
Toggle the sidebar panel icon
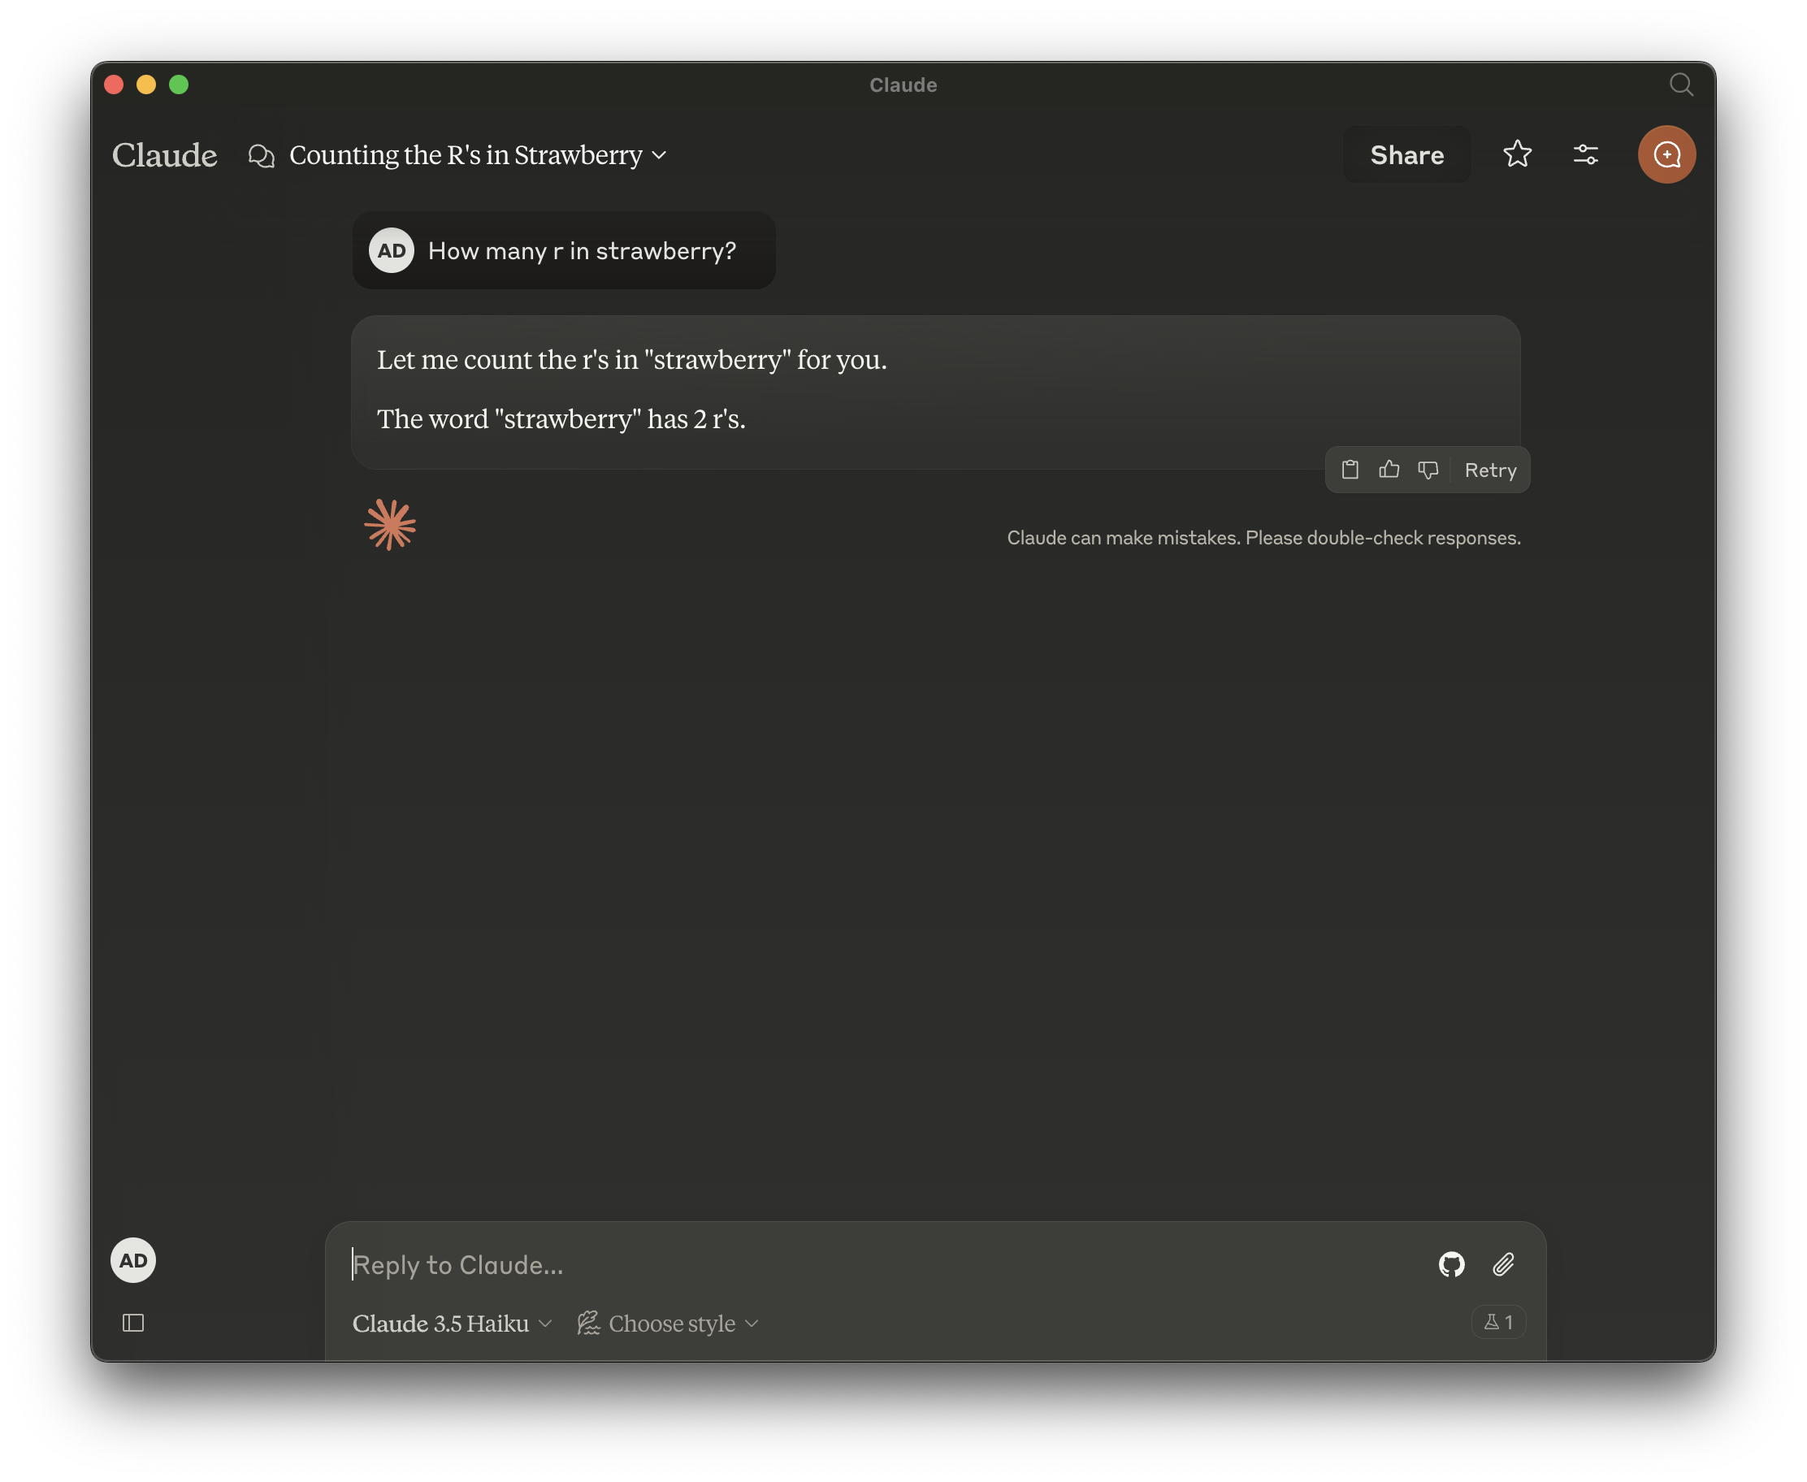[133, 1324]
